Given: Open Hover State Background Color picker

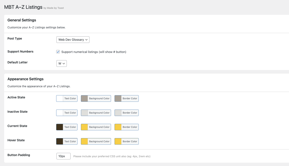Looking at the screenshot, I should click(x=96, y=141).
